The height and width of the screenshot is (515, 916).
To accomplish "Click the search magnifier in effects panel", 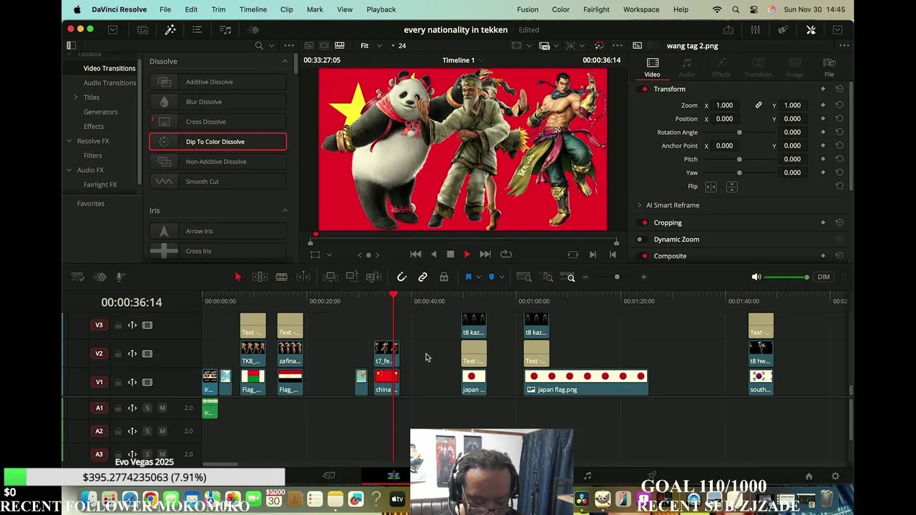I will pos(258,46).
